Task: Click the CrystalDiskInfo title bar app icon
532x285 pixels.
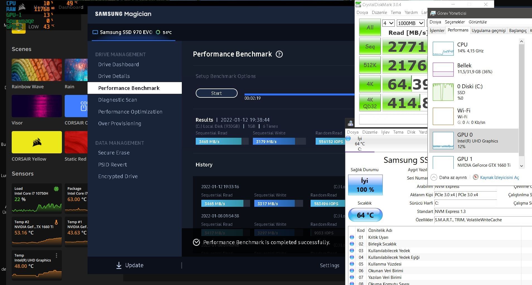Action: 350,123
